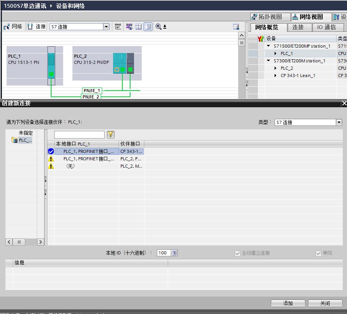The width and height of the screenshot is (347, 314).
Task: Click the 关闭 Close button
Action: (x=325, y=303)
